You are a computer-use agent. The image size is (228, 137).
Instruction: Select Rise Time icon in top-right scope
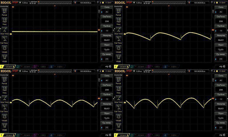[x=119, y=30]
